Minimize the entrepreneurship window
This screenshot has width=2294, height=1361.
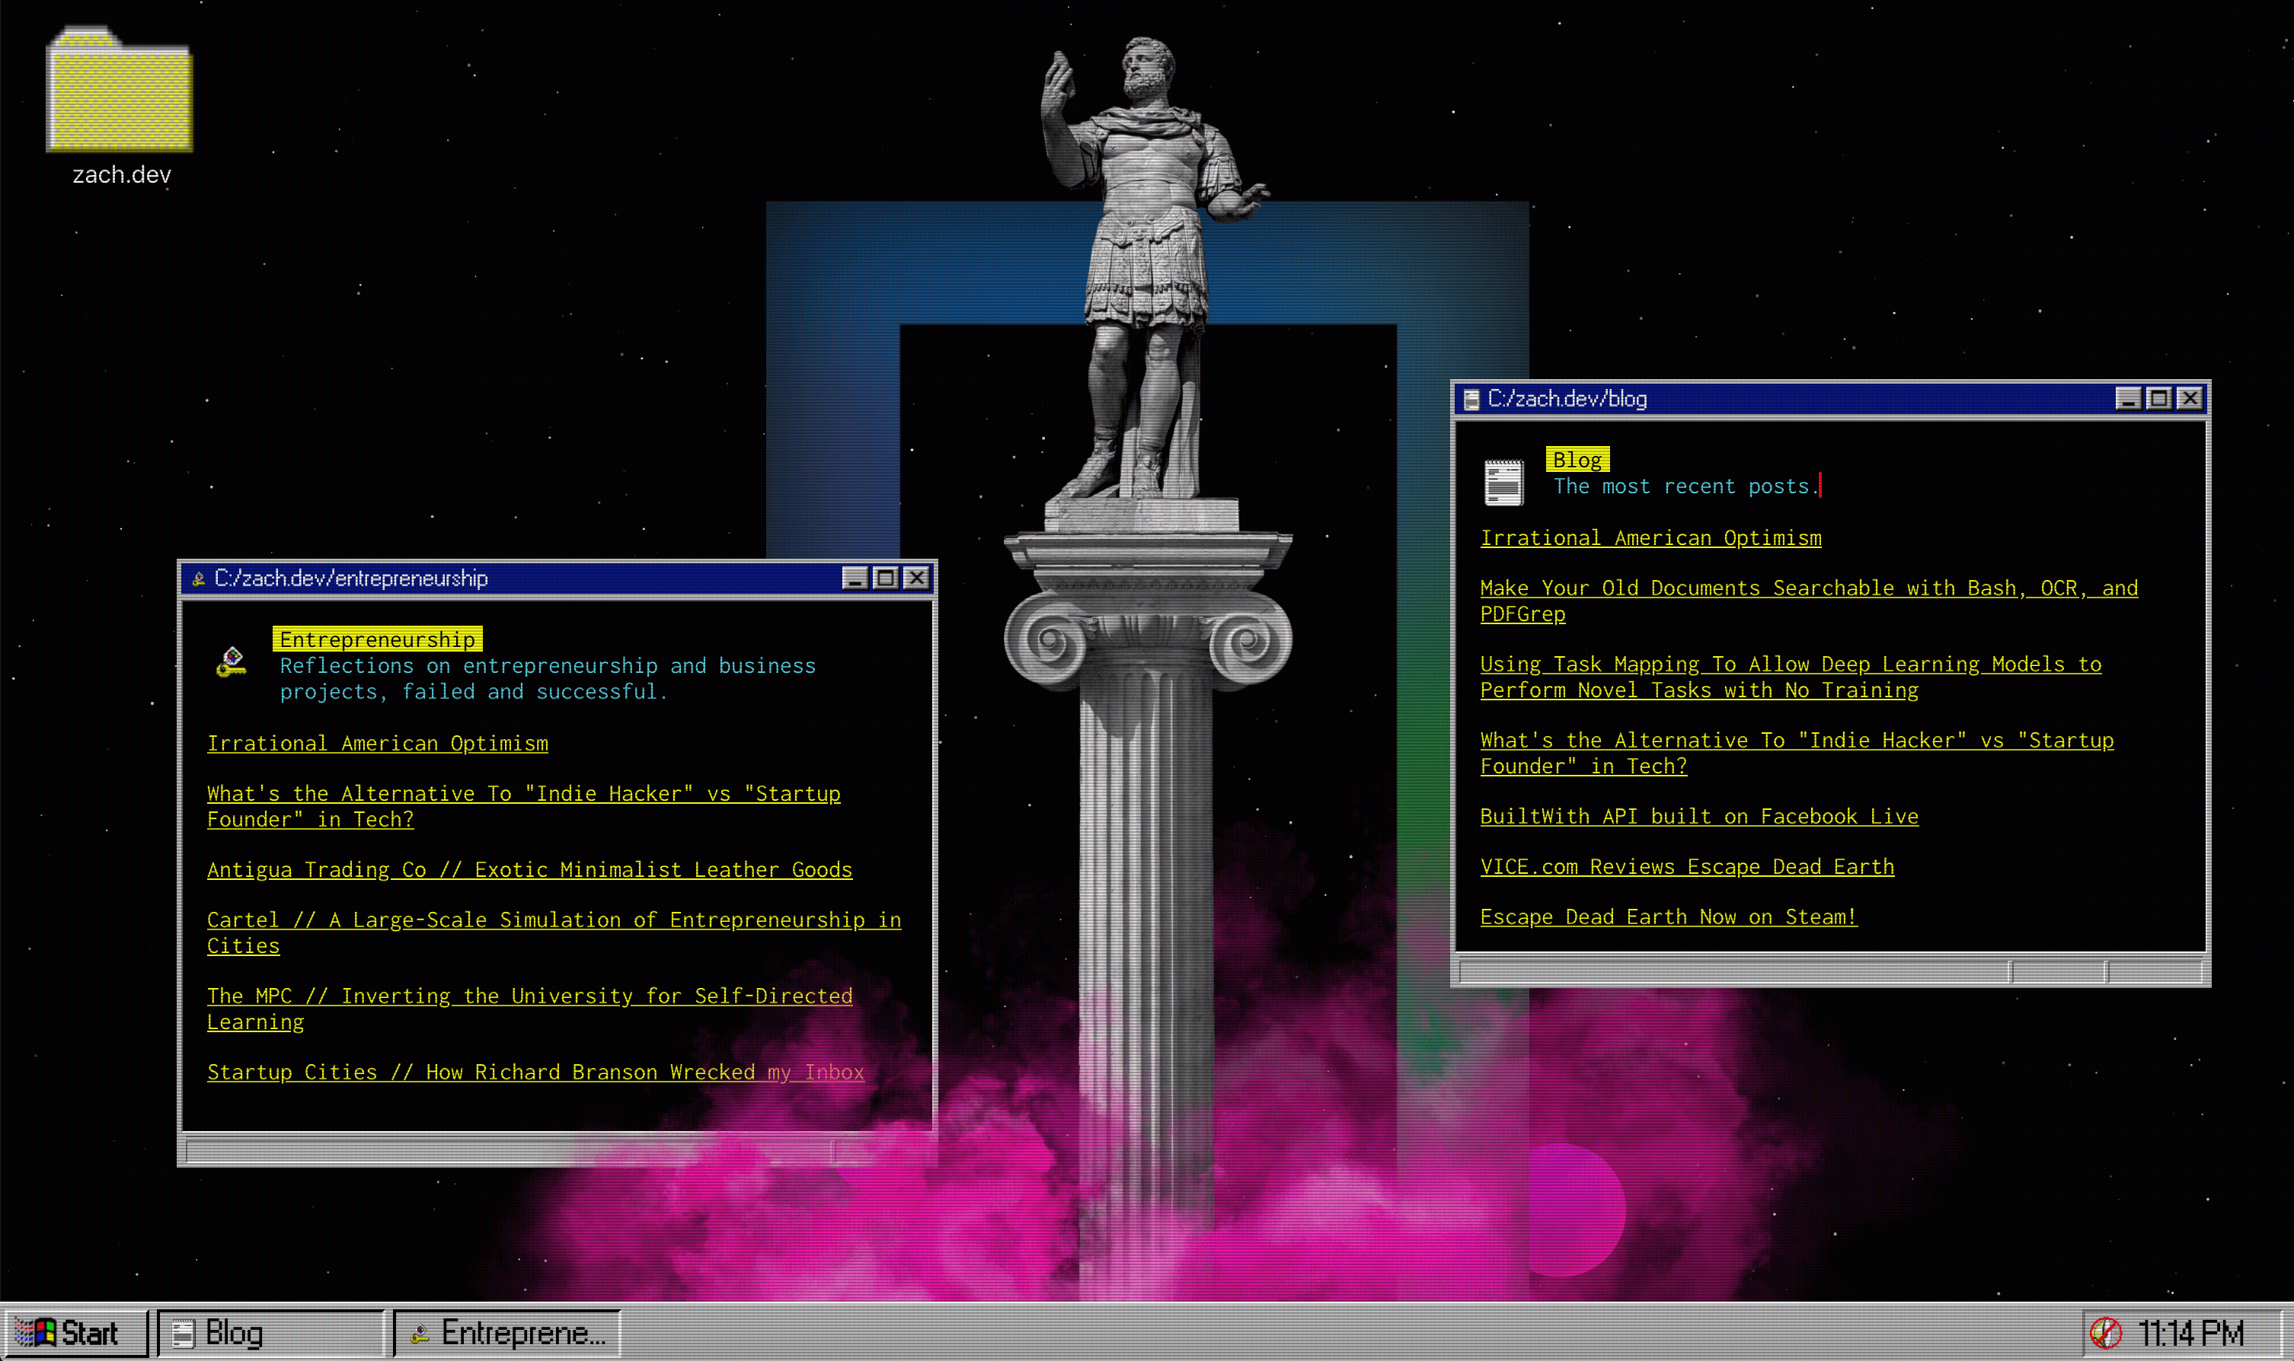click(855, 578)
